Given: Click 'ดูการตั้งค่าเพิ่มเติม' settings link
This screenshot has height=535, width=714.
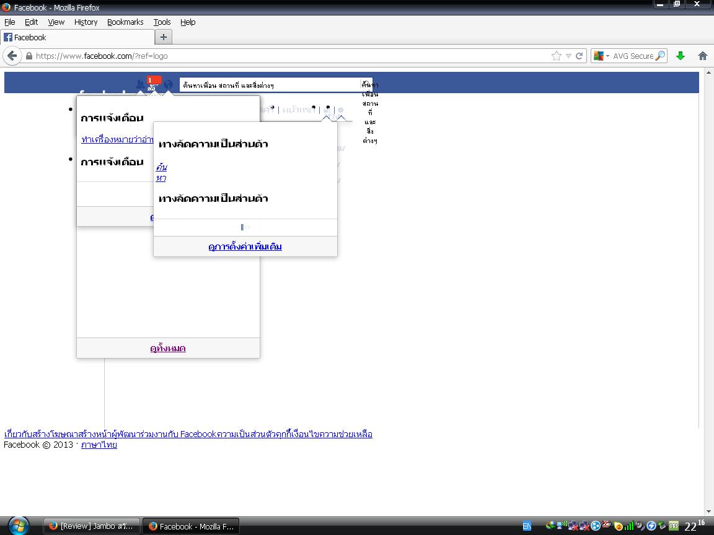Looking at the screenshot, I should coord(245,246).
